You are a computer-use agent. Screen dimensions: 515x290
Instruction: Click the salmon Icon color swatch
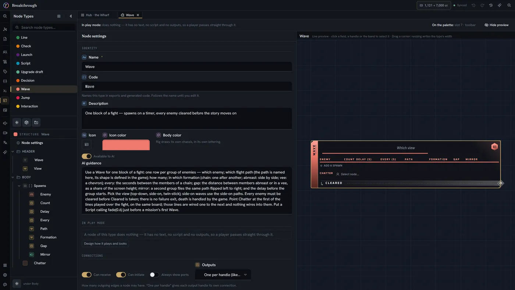[126, 145]
